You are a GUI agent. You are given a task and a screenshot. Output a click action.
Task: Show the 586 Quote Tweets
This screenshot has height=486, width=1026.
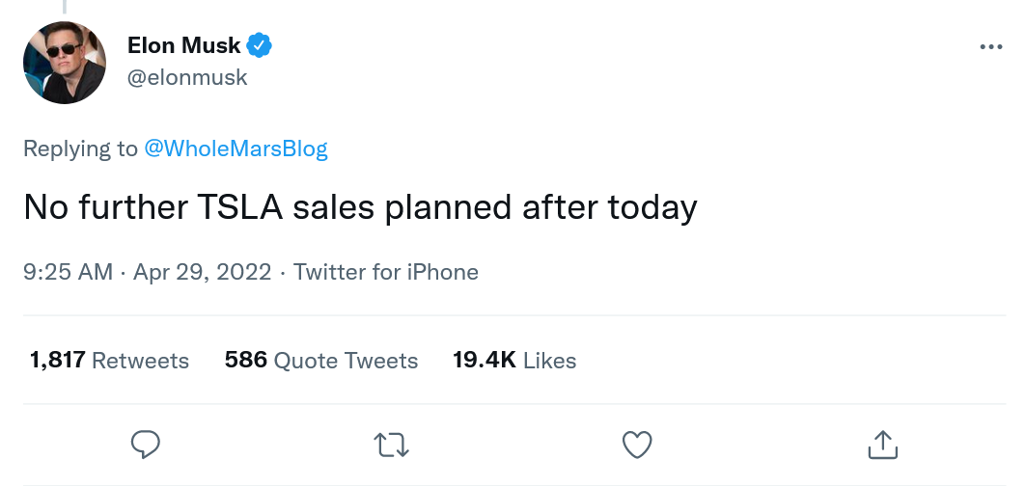[x=321, y=361]
